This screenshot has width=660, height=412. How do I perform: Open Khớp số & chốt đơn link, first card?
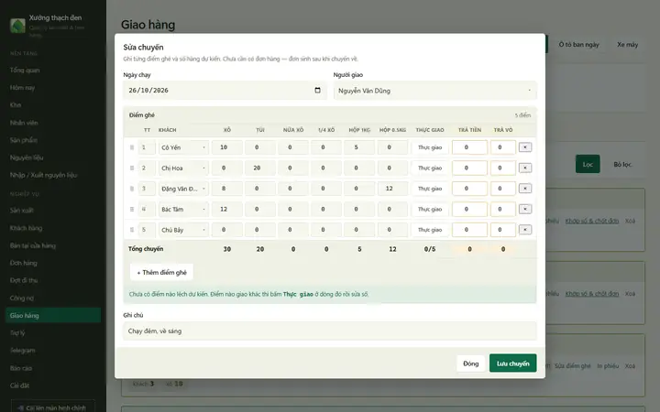592,221
